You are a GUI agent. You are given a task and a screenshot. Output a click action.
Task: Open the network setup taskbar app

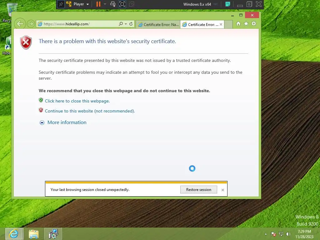(53, 234)
